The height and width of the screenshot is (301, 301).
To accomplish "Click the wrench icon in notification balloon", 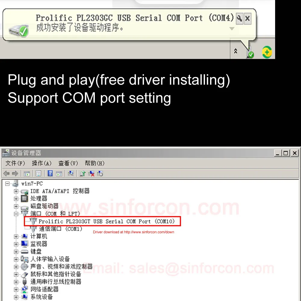I will [239, 19].
